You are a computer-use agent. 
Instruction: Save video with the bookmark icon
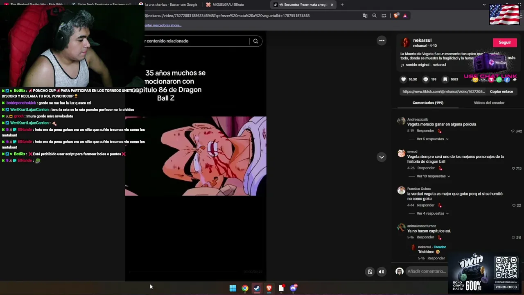click(445, 79)
